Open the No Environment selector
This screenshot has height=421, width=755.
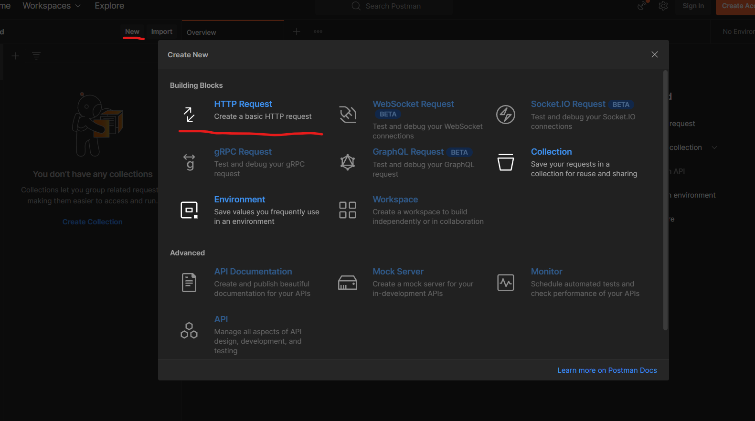[x=738, y=32]
